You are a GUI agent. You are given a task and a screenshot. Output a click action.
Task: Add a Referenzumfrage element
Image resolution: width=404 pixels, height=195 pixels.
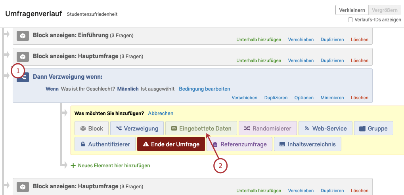[x=239, y=144]
